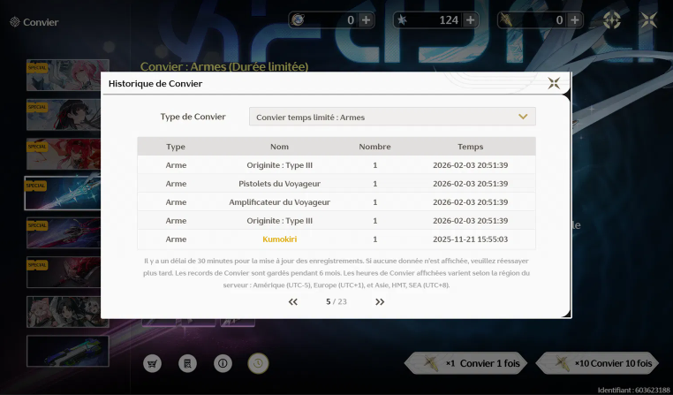Open the convene history clock icon
This screenshot has width=673, height=395.
258,364
